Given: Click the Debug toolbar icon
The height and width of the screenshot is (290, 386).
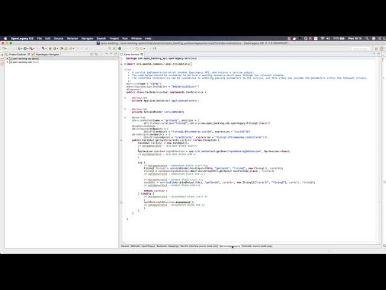Looking at the screenshot, I should (19, 48).
